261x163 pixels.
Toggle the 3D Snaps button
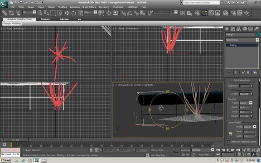pyautogui.click(x=123, y=13)
